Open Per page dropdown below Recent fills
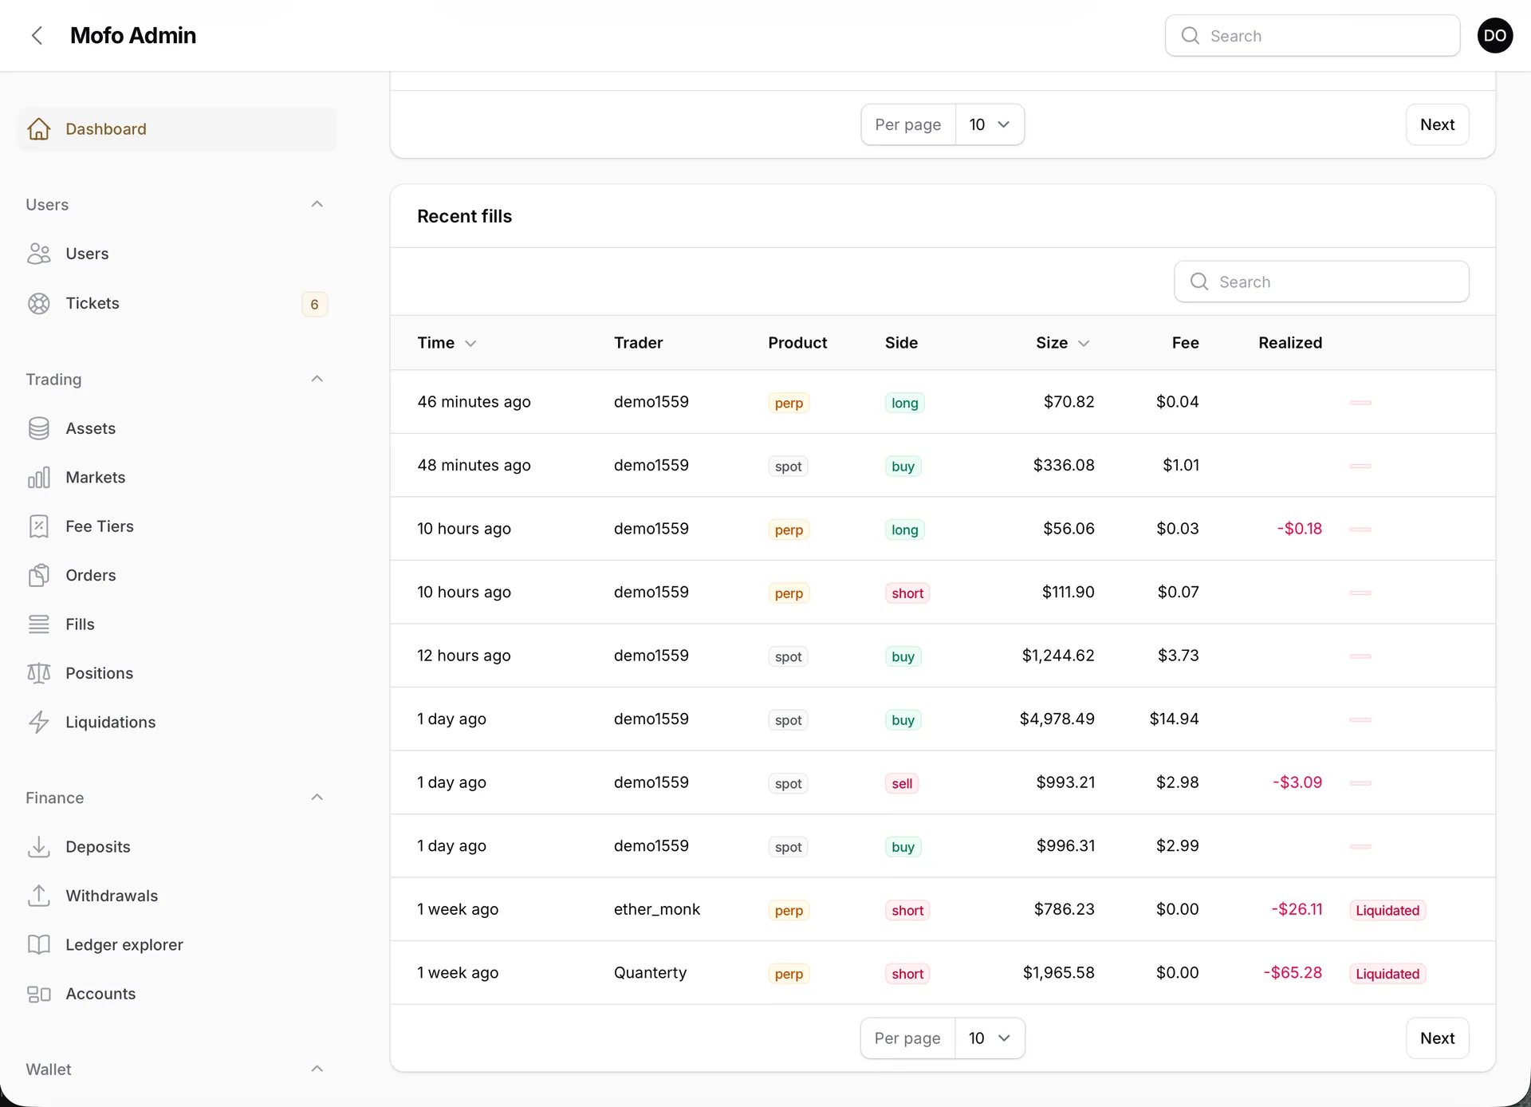 990,1038
